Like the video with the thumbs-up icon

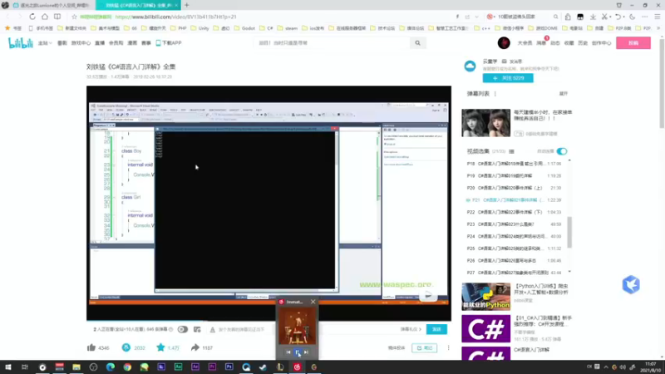(91, 347)
